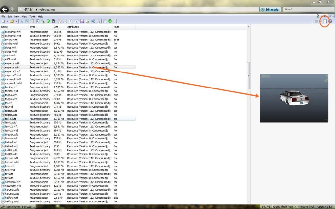Image resolution: width=335 pixels, height=209 pixels.
Task: Click the user profile icon
Action: tap(318, 16)
